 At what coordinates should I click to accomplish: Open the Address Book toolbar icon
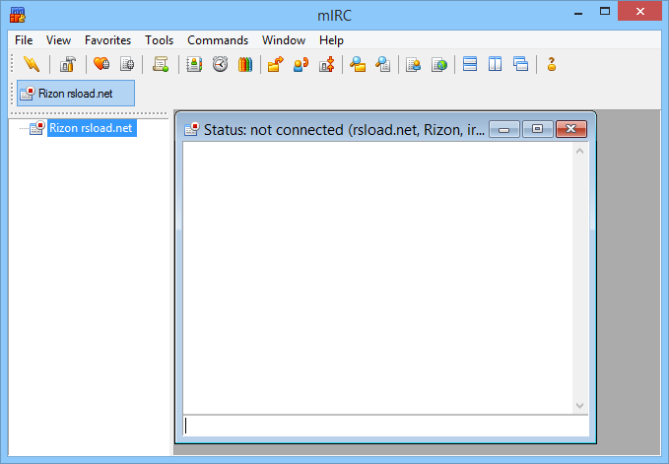194,65
